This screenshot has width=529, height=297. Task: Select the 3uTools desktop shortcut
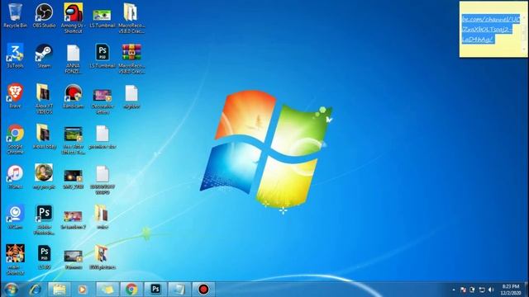tap(15, 56)
